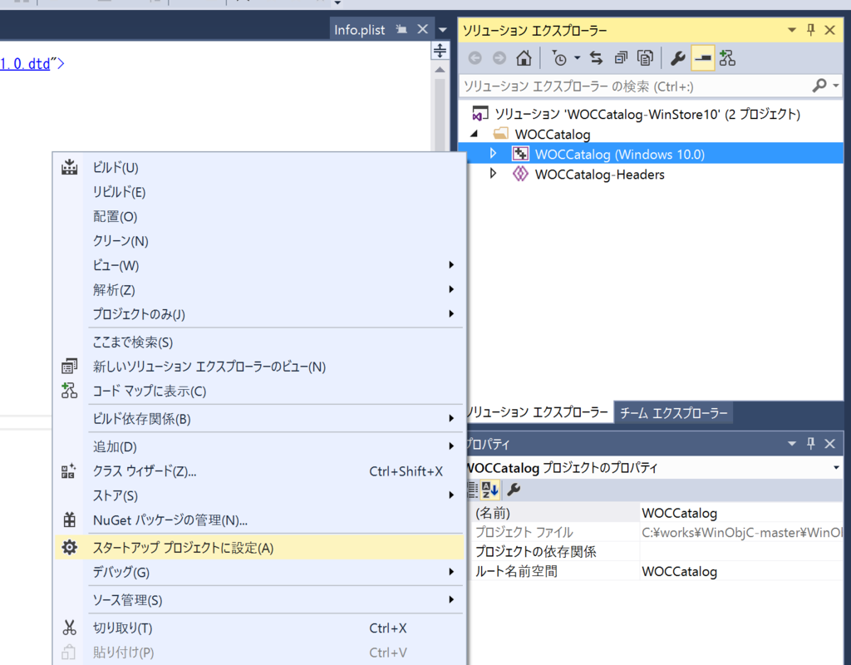Pin the Solution Explorer panel
Image resolution: width=851 pixels, height=665 pixels.
point(810,30)
